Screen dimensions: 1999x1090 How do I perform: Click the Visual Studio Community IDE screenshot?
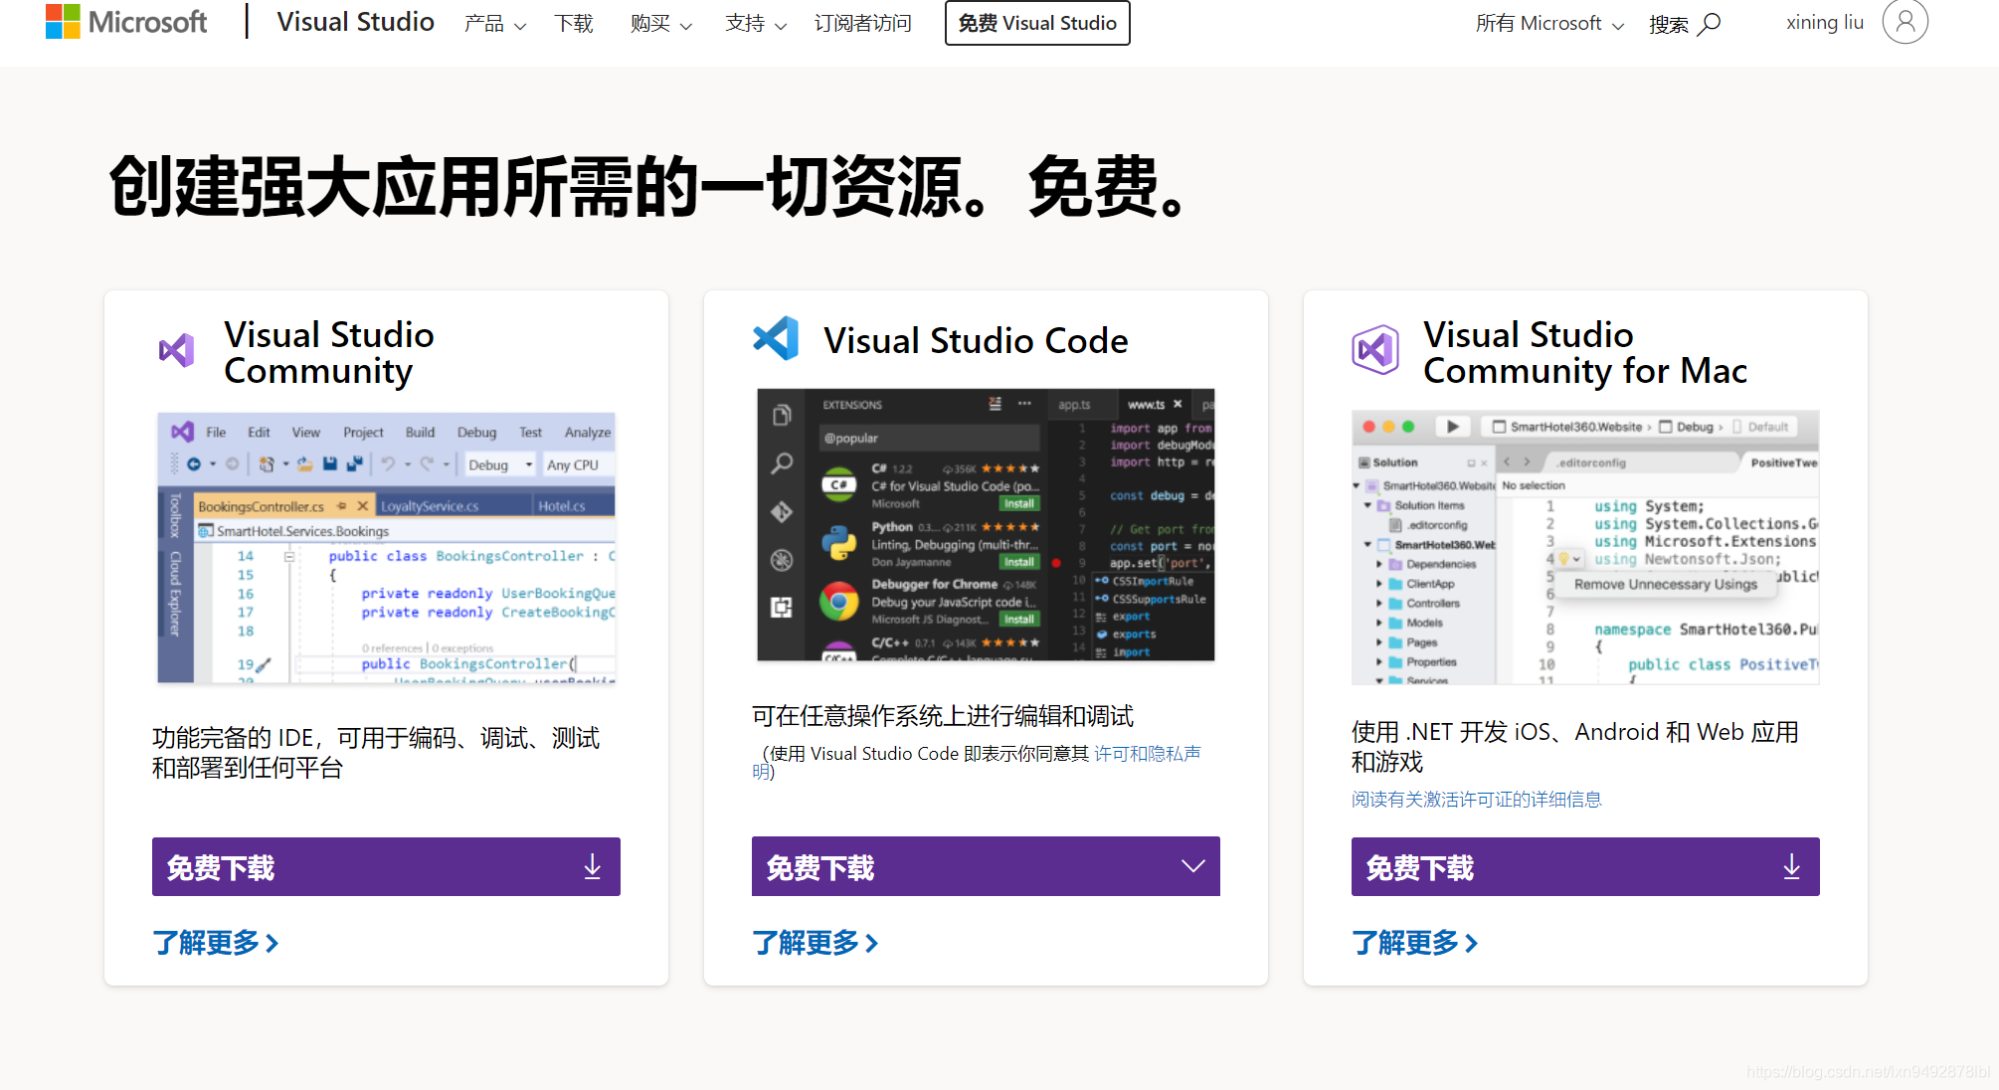(x=386, y=547)
